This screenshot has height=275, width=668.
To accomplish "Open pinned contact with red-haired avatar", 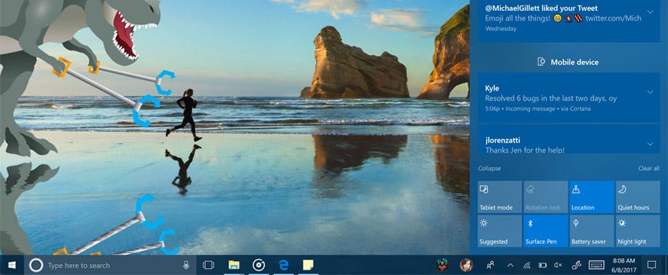I will 466,265.
